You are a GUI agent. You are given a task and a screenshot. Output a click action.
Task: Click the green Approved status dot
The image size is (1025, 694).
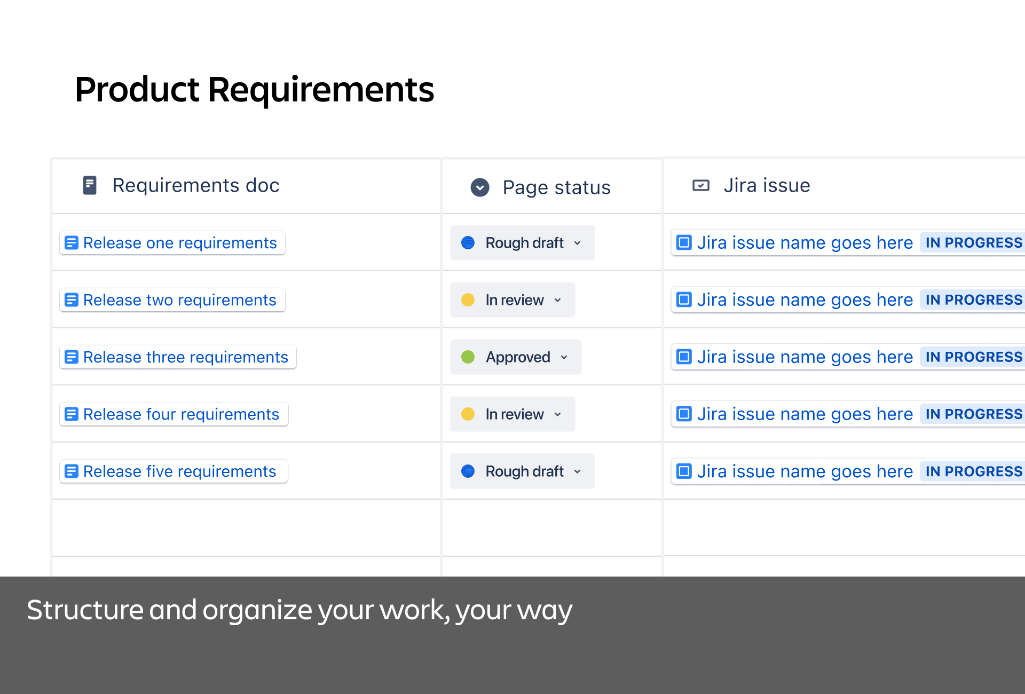click(468, 357)
